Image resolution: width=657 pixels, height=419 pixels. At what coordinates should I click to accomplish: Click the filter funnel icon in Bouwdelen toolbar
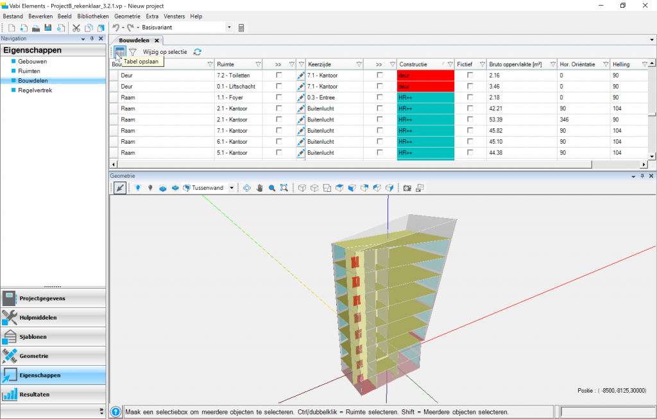(133, 52)
